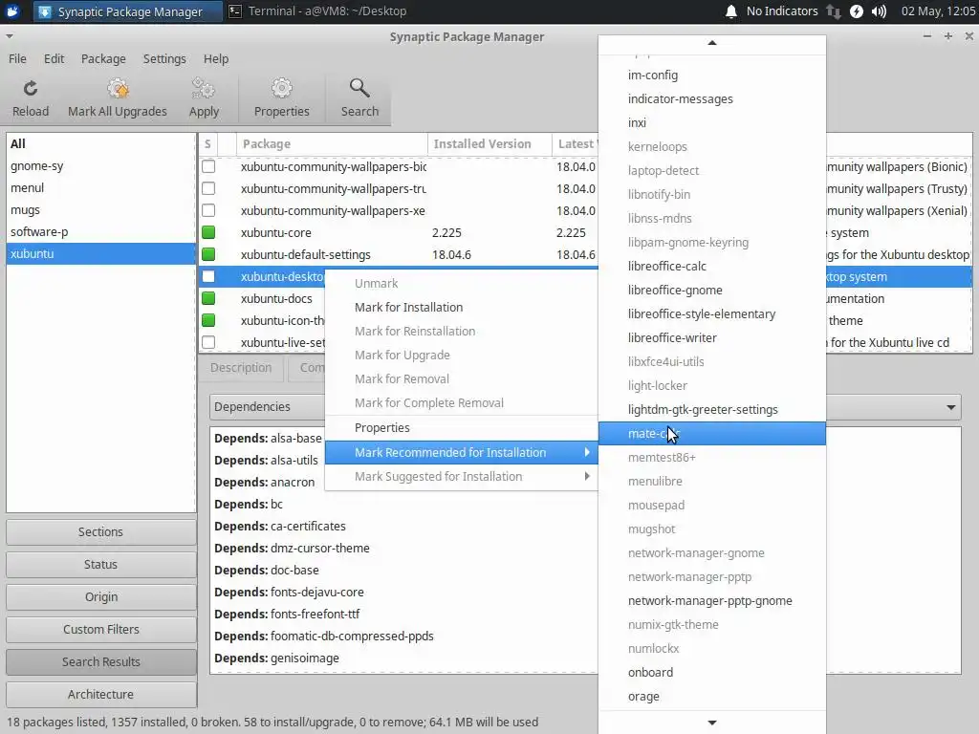Choose Mark for Installation in context menu
This screenshot has height=734, width=979.
(x=462, y=307)
